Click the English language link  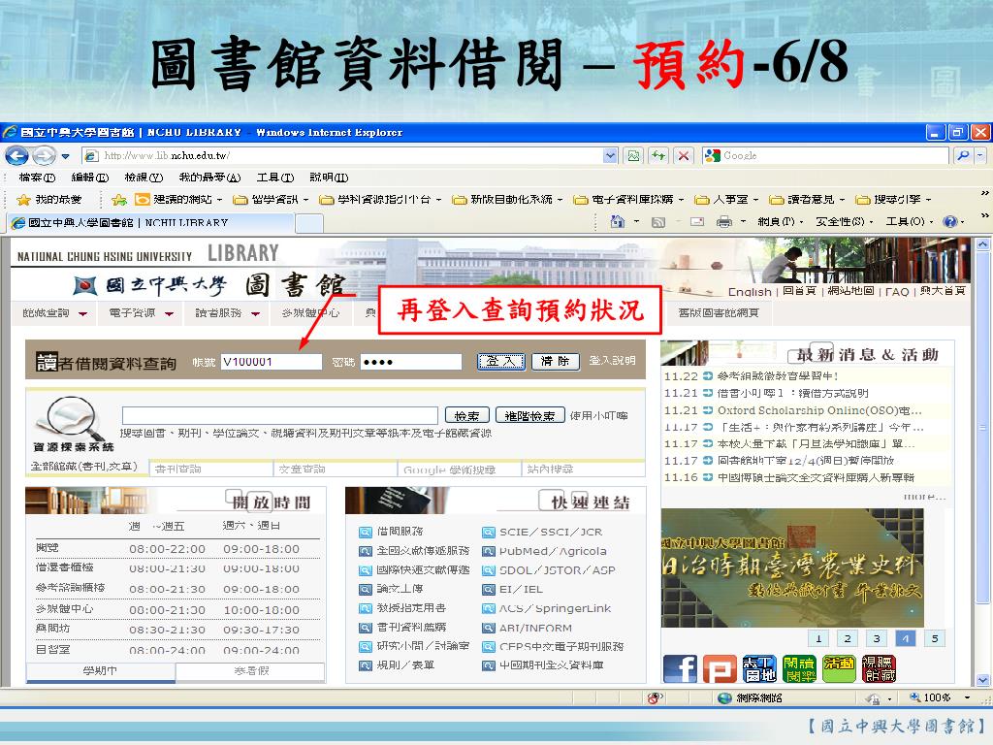coord(750,292)
